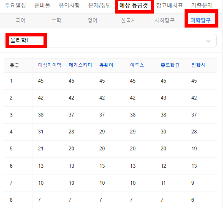Click grade 2 진학사 value 42
The height and width of the screenshot is (208, 223).
click(x=194, y=98)
